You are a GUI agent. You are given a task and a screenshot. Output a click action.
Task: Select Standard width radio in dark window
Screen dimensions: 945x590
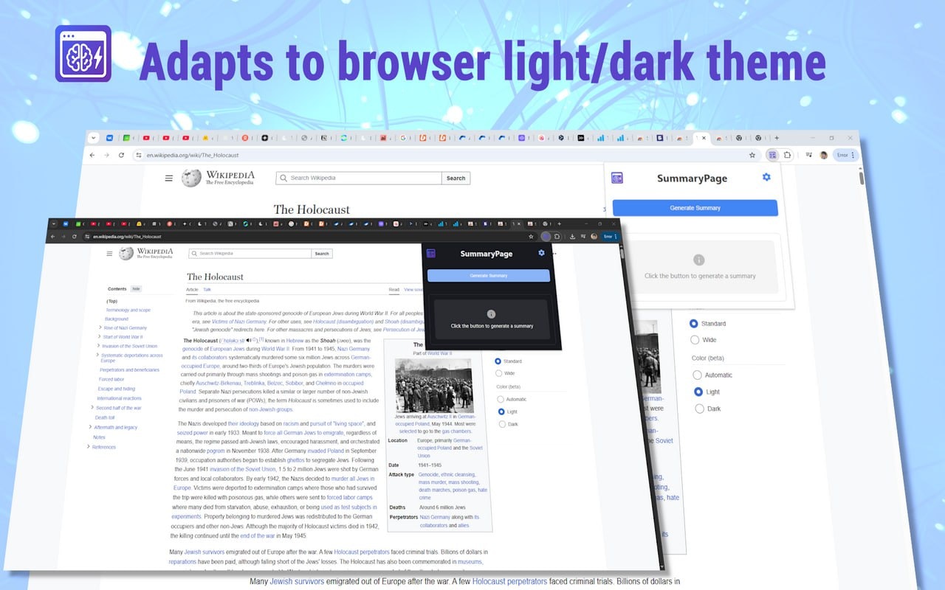(498, 361)
